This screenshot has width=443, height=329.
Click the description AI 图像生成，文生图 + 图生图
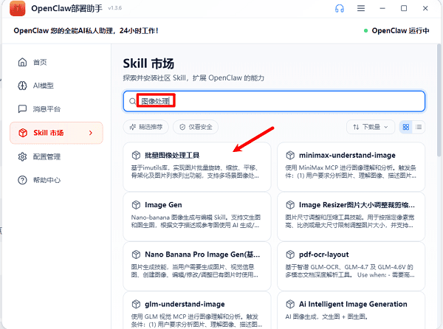coord(326,316)
